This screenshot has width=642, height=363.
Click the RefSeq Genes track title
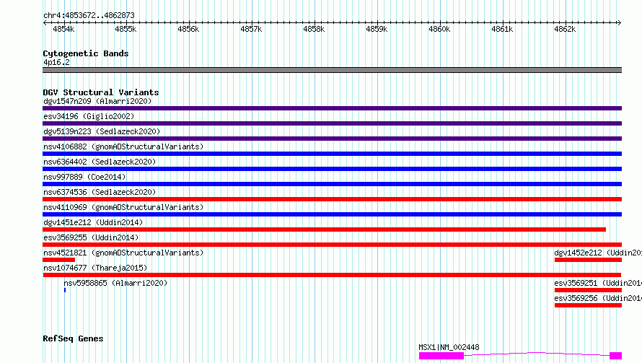73,338
